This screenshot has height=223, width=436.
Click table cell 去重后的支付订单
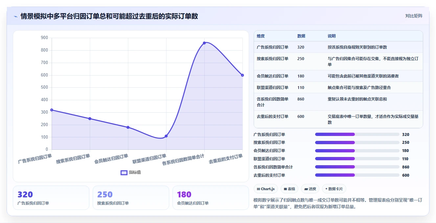(x=273, y=117)
